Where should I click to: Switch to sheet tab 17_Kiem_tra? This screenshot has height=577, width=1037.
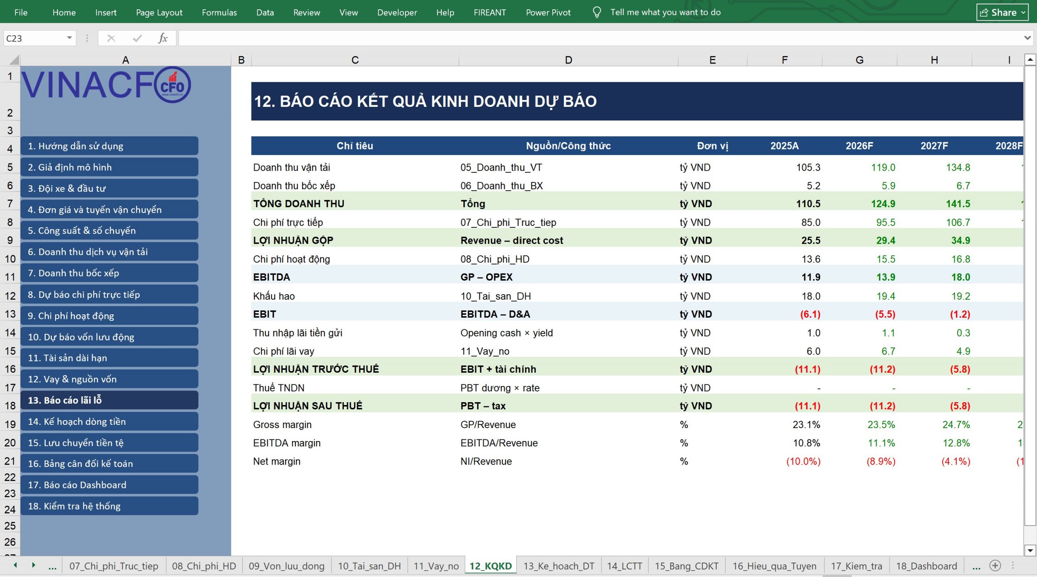(x=856, y=566)
